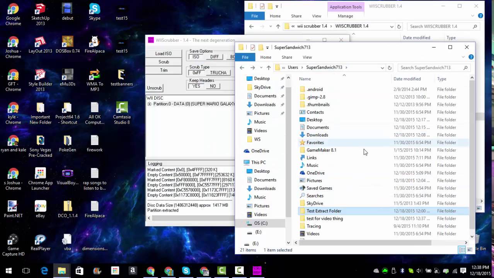Image resolution: width=494 pixels, height=278 pixels.
Task: Open eMu3Ds desktop icon
Action: tap(67, 77)
